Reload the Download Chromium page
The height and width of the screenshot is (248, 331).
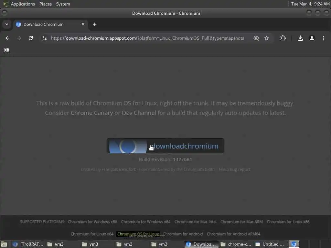[x=31, y=38]
